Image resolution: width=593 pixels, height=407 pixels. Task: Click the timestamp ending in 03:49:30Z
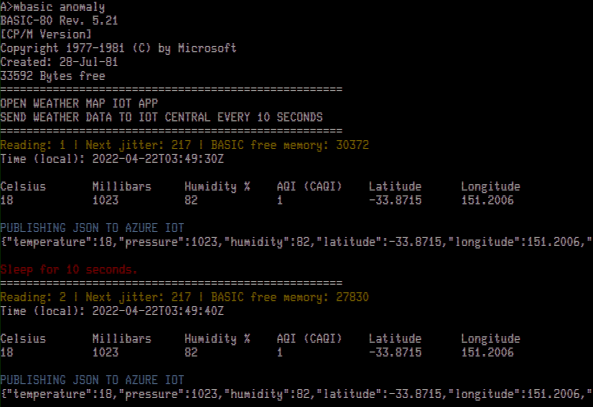tap(158, 159)
